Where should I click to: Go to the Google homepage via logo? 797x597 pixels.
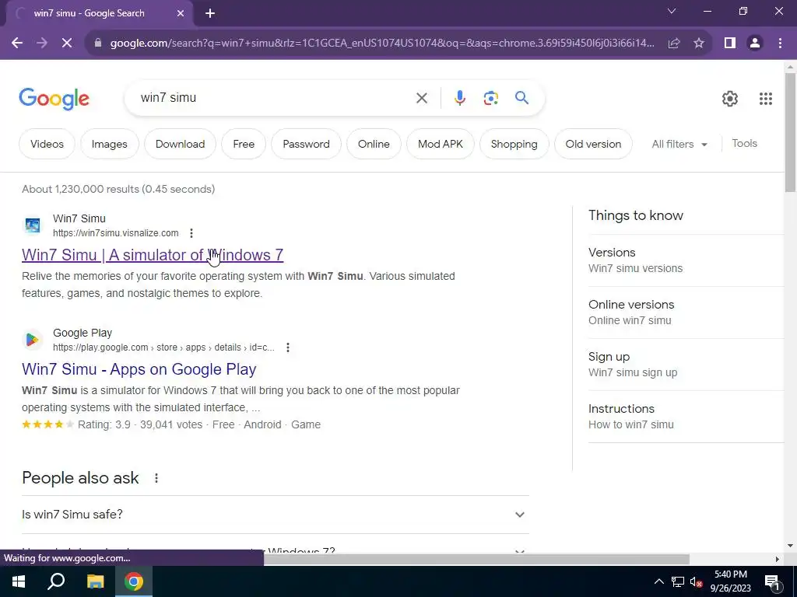[x=54, y=99]
